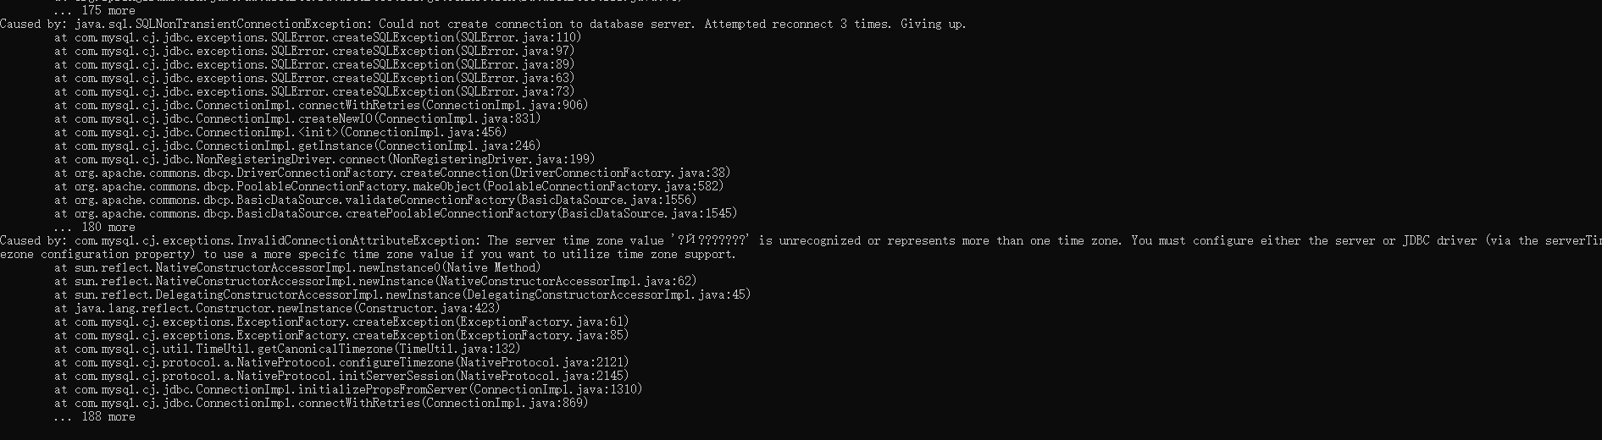Image resolution: width=1602 pixels, height=440 pixels.
Task: Click the connectWithRetries ConnectionImpl.java:906 line
Action: pos(321,105)
